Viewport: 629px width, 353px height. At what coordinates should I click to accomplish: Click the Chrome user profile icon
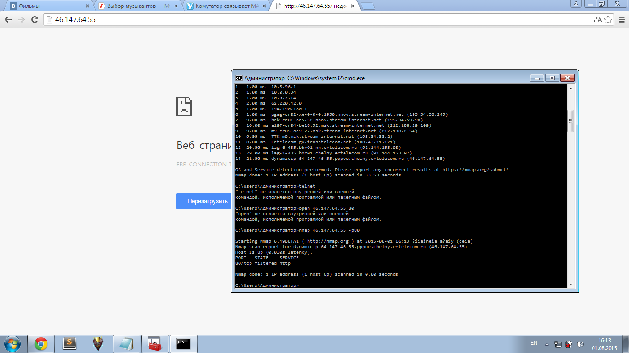coord(576,4)
